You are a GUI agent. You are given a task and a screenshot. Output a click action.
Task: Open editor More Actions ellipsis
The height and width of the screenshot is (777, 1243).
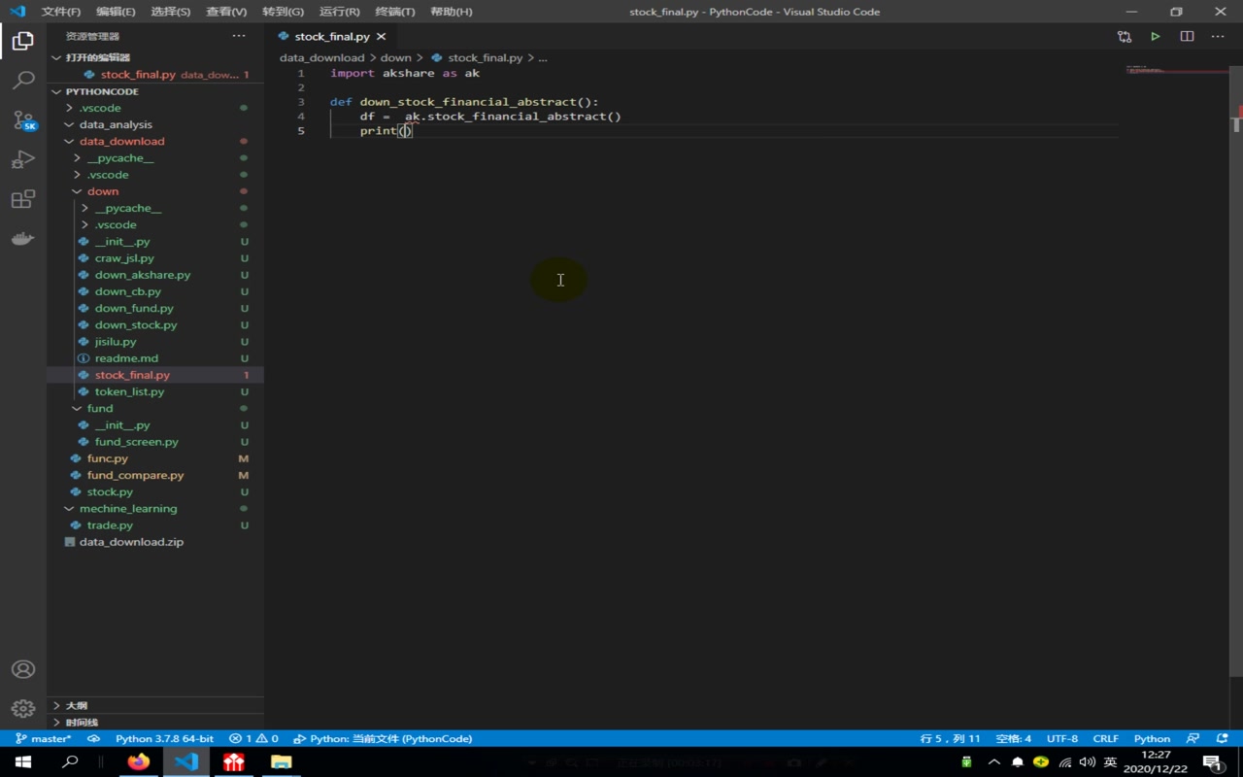click(x=1218, y=36)
